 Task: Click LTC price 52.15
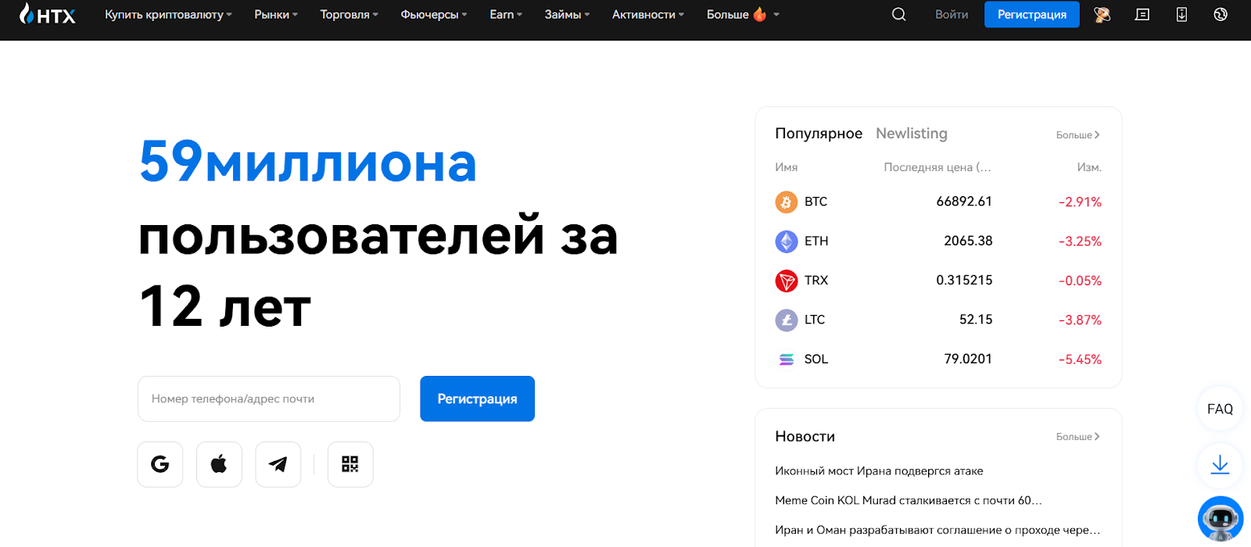tap(976, 320)
